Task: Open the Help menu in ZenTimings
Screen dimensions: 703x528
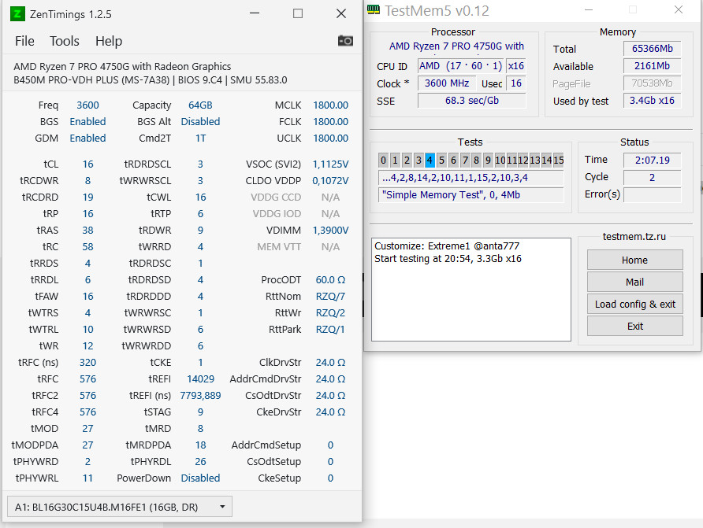Action: 109,41
